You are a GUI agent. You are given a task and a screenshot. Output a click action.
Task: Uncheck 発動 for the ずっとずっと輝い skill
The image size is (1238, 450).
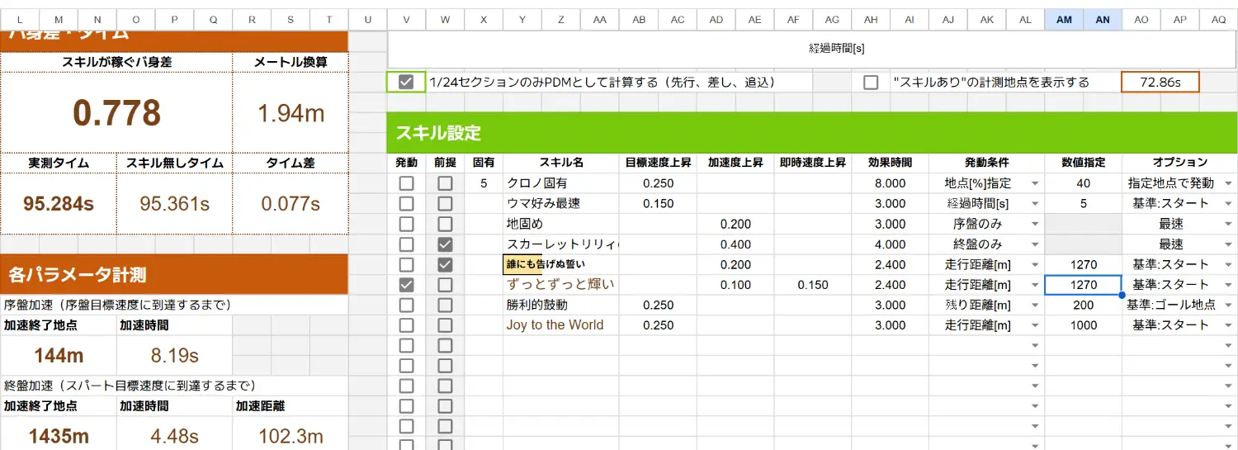406,285
